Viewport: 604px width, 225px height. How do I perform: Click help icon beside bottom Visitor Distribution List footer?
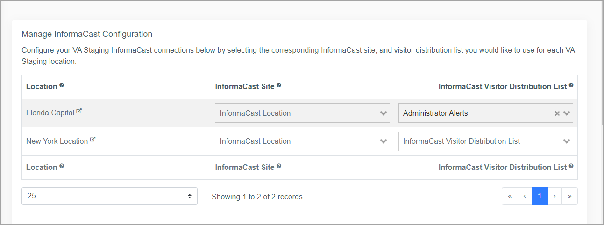coord(571,167)
